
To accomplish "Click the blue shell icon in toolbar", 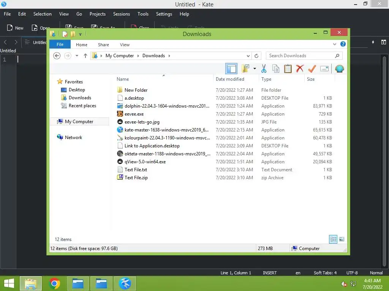I will click(x=339, y=69).
